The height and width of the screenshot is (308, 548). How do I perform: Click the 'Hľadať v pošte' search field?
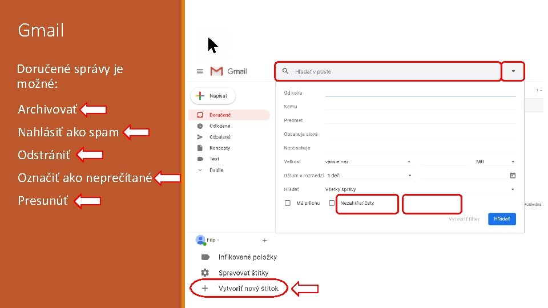[388, 71]
